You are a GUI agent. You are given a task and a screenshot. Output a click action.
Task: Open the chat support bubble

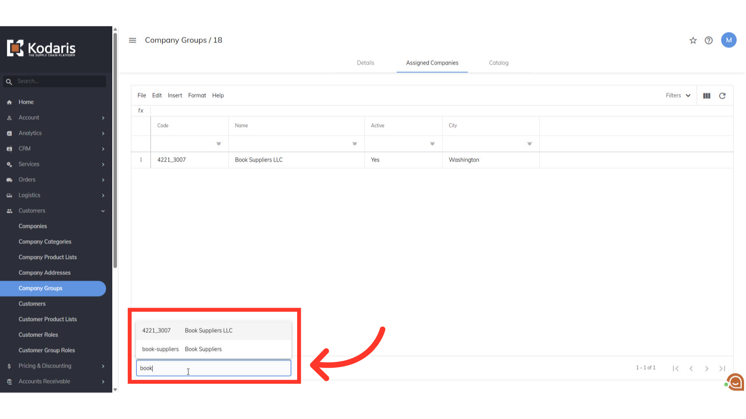736,382
